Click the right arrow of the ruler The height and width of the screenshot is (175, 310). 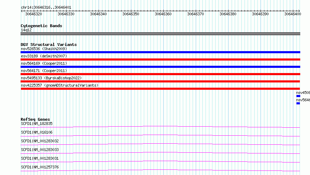click(299, 11)
